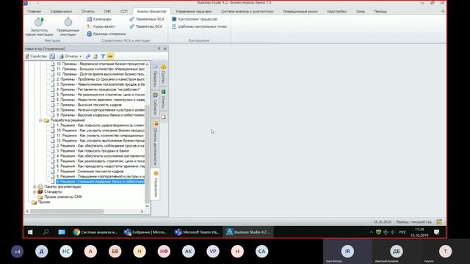Switch to Управление задачами ribbon tab
This screenshot has height=264, width=470.
194,12
